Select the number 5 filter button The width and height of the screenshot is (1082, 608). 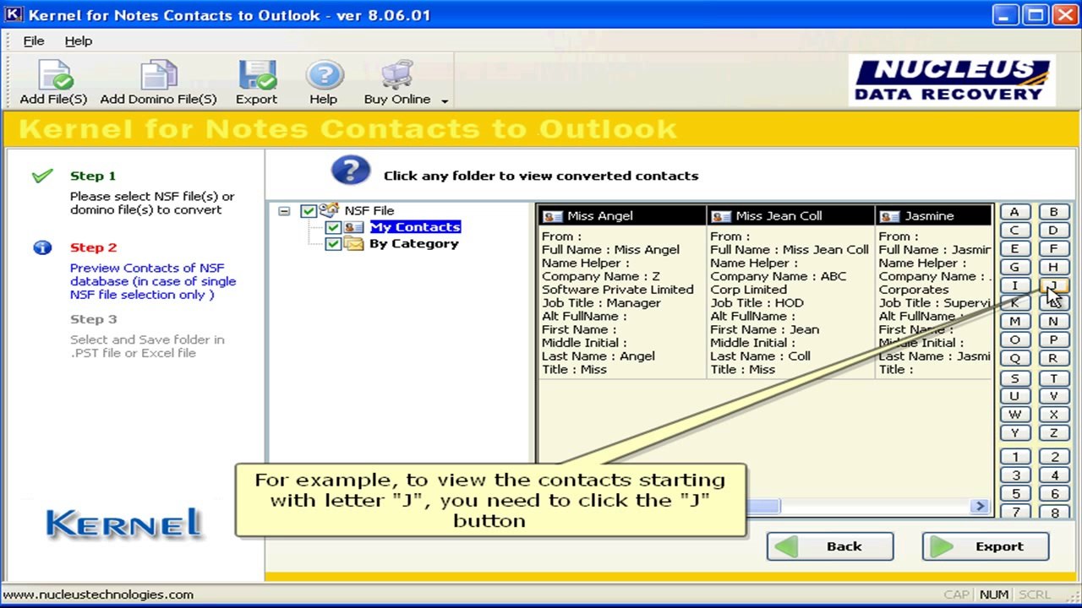tap(1014, 494)
